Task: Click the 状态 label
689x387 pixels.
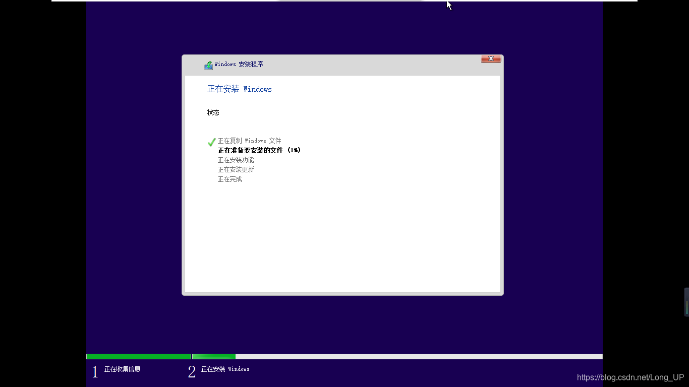Action: [x=213, y=112]
